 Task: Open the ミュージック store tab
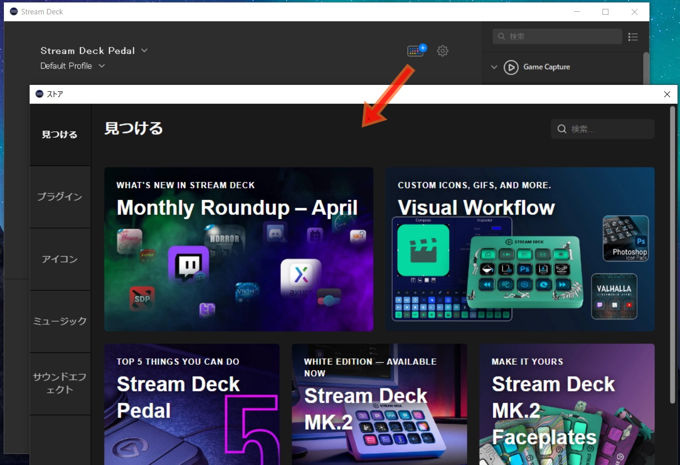tap(60, 321)
